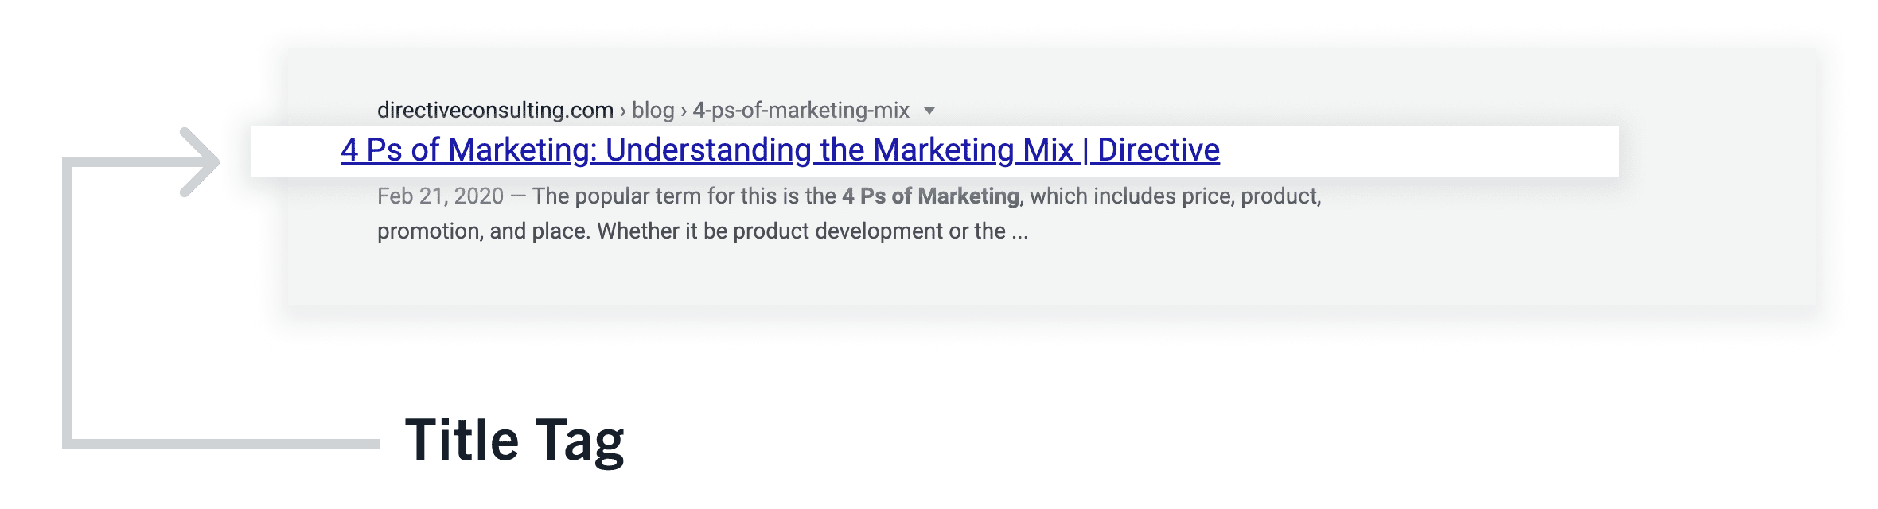Viewport: 1878px width, 509px height.
Task: Click the text 'which includes price, product'
Action: pos(1175,196)
